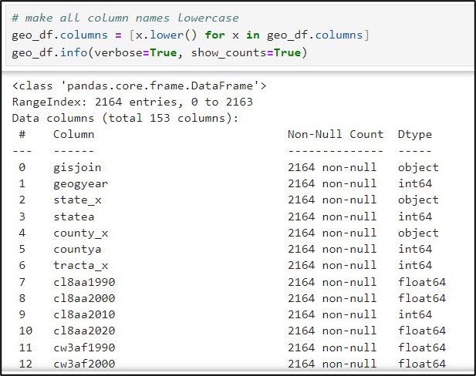Viewport: 476px width, 376px height.
Task: Click the 'geogyear' column row
Action: click(81, 183)
